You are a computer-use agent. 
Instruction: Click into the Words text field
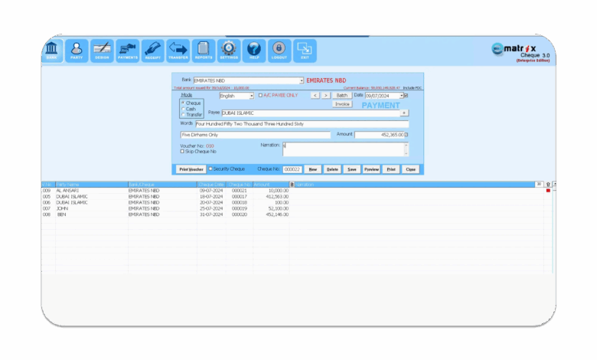[x=302, y=124]
